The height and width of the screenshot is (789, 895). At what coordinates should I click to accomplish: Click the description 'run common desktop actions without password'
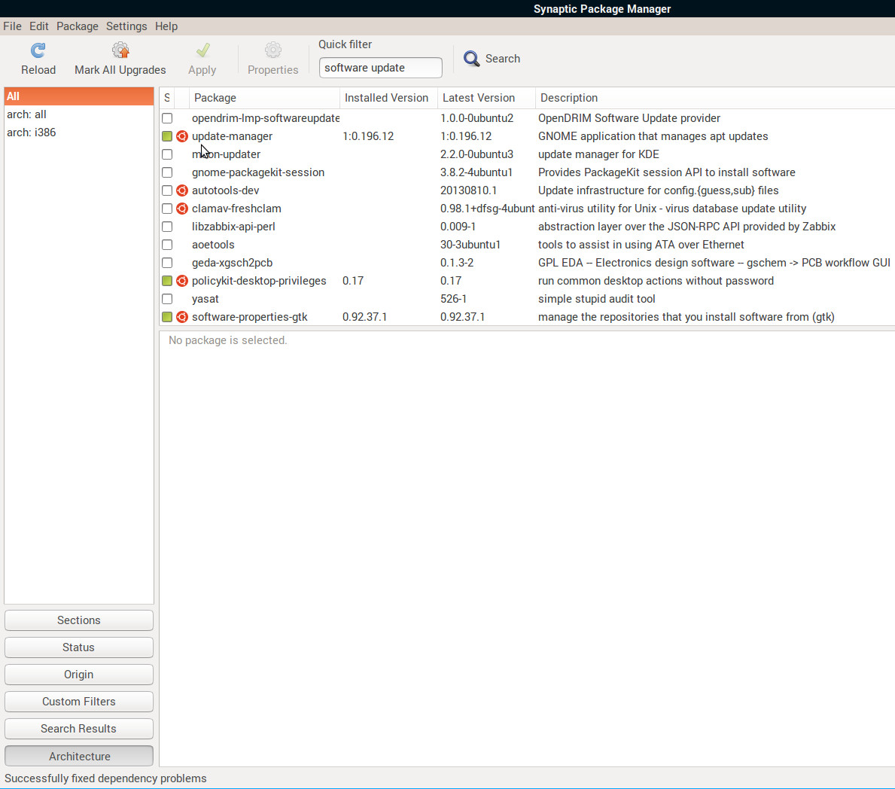[656, 281]
